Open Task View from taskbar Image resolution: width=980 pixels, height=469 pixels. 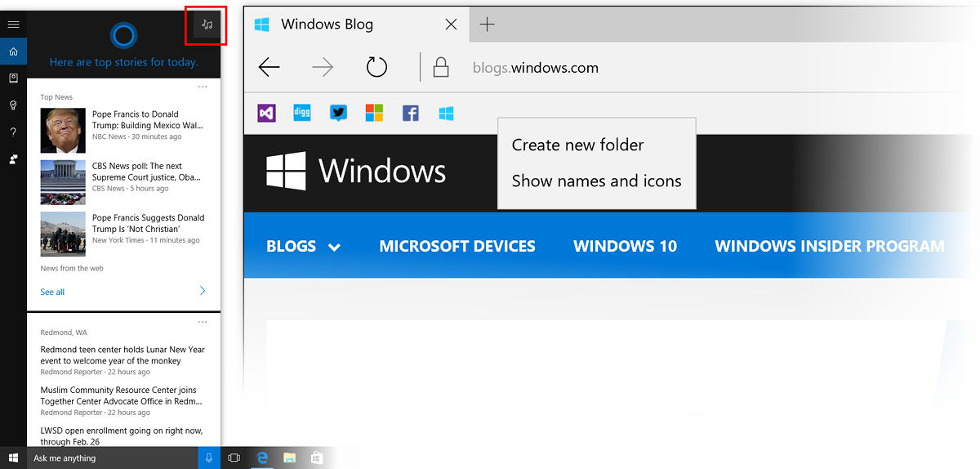(x=234, y=458)
